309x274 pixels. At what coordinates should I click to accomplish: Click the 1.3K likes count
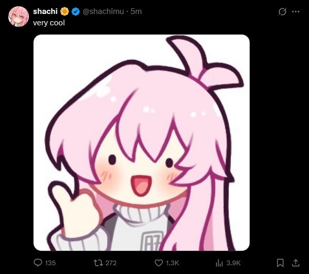(172, 263)
